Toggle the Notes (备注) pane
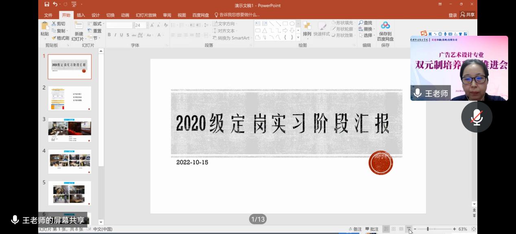This screenshot has width=516, height=234. point(355,229)
